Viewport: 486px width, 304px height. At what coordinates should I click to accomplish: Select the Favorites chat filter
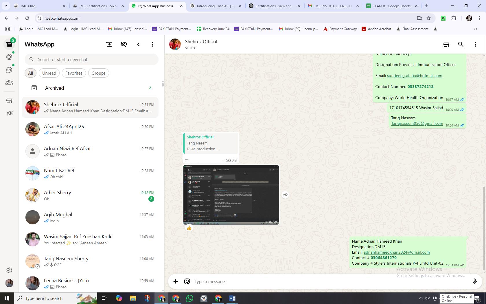tap(74, 73)
